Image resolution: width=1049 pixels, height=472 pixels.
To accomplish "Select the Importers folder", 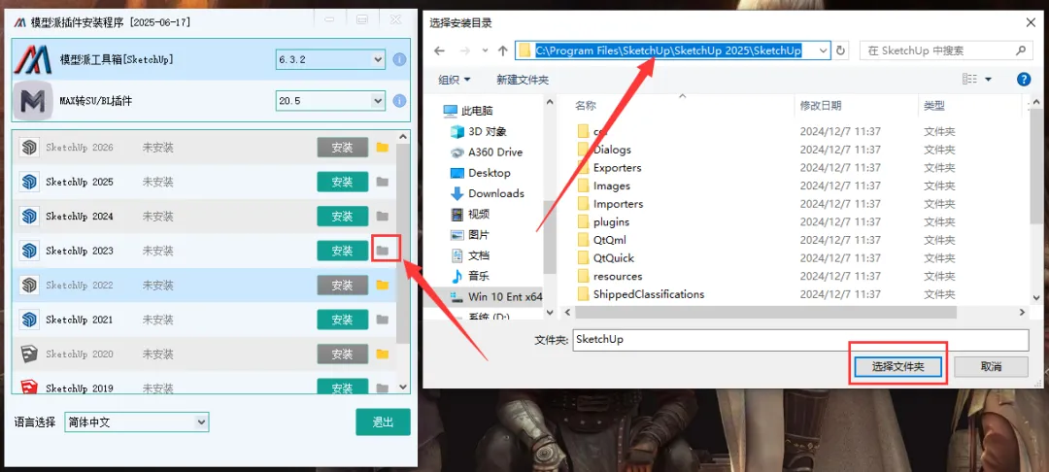I will pos(609,204).
